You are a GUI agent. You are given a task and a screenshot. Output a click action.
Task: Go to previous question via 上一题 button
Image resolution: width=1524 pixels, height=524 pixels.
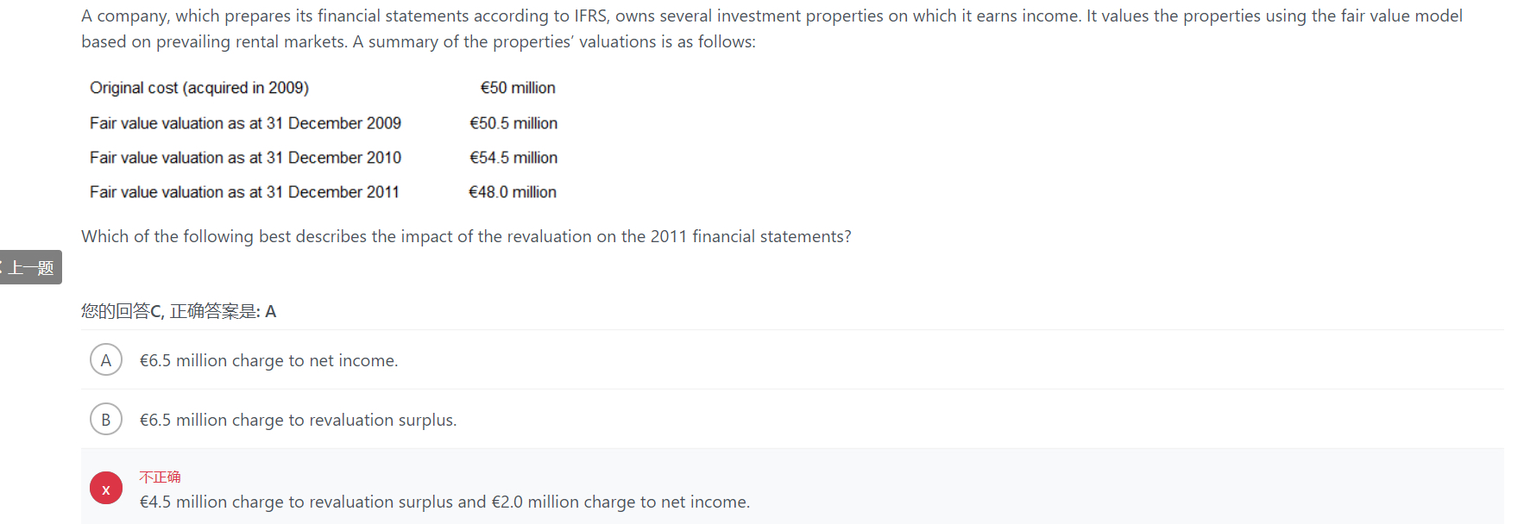pos(31,267)
